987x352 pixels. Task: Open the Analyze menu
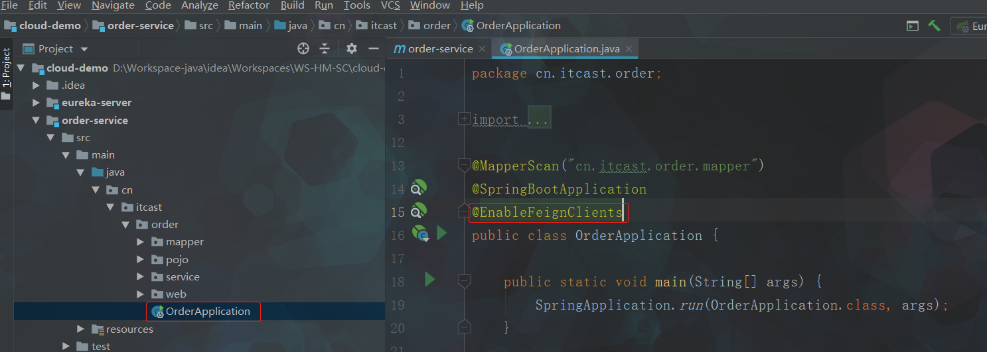tap(200, 5)
